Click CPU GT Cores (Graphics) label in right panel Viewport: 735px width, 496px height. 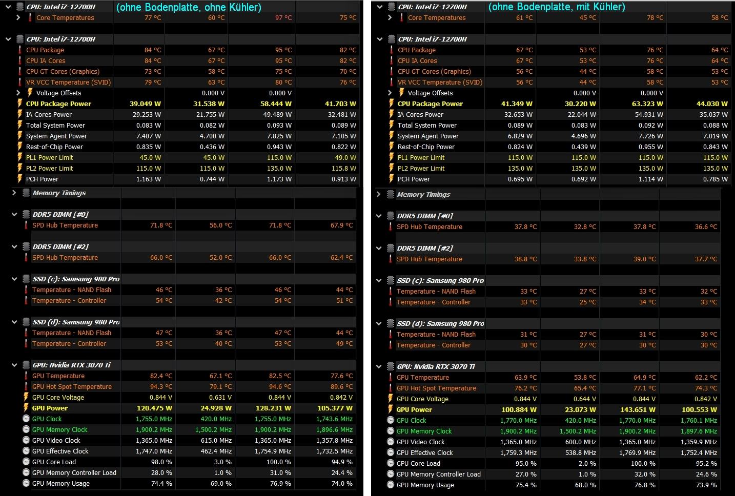(434, 72)
